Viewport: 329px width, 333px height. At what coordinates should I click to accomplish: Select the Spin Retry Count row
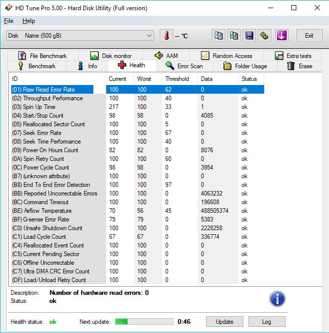[138, 159]
